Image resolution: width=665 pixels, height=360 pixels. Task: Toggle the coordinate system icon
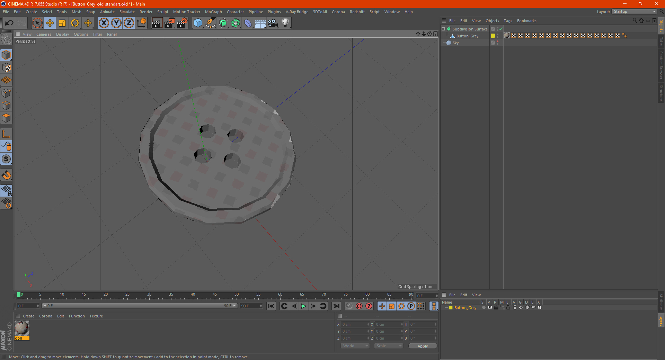click(141, 23)
